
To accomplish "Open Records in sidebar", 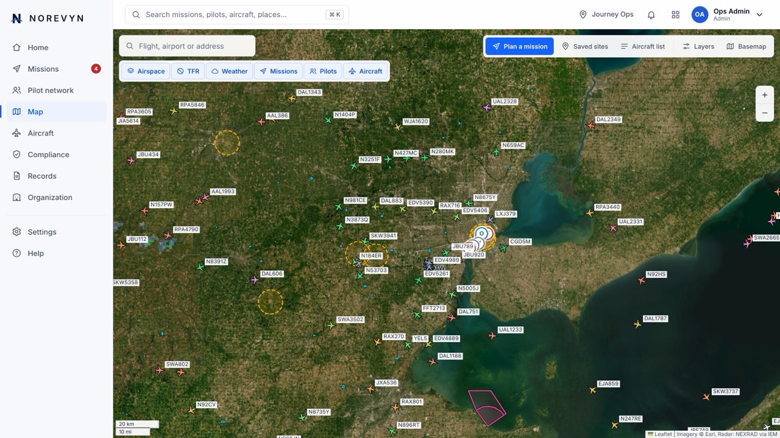I will [x=56, y=176].
